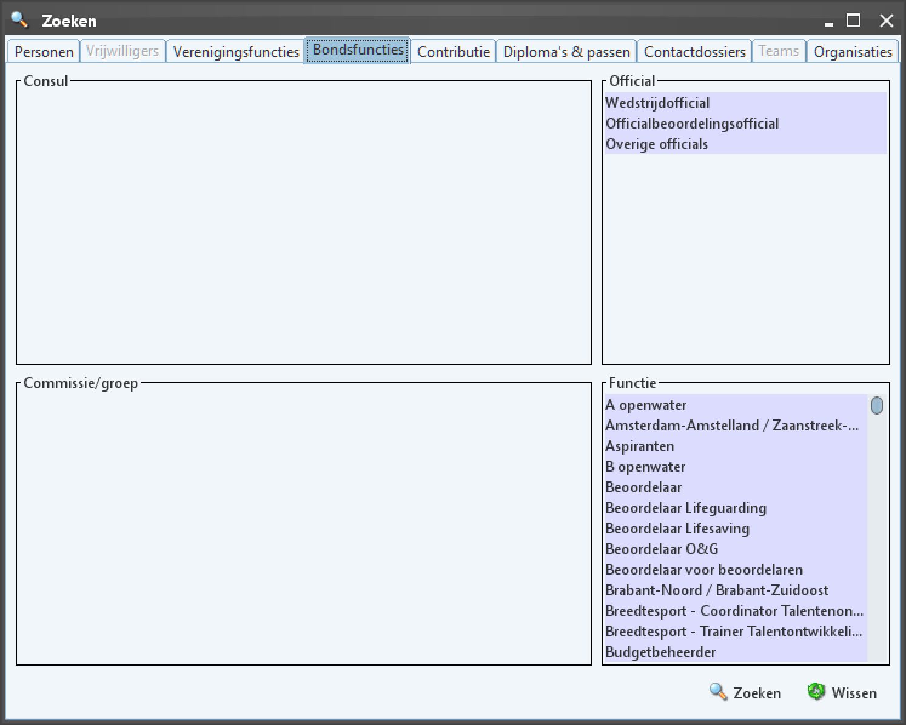
Task: Choose Overige officials in the Official list
Action: coord(745,144)
